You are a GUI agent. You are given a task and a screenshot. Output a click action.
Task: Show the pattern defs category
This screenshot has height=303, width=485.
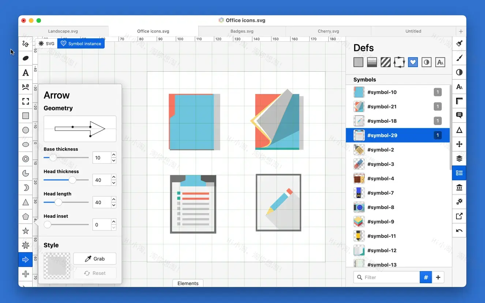(386, 62)
